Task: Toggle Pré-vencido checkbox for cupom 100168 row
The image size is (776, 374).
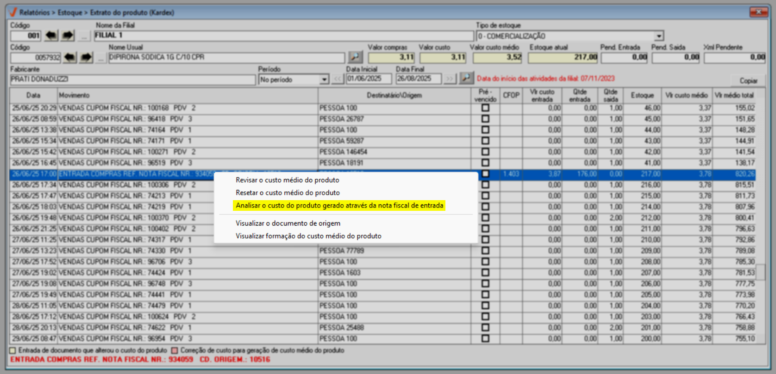Action: point(485,108)
